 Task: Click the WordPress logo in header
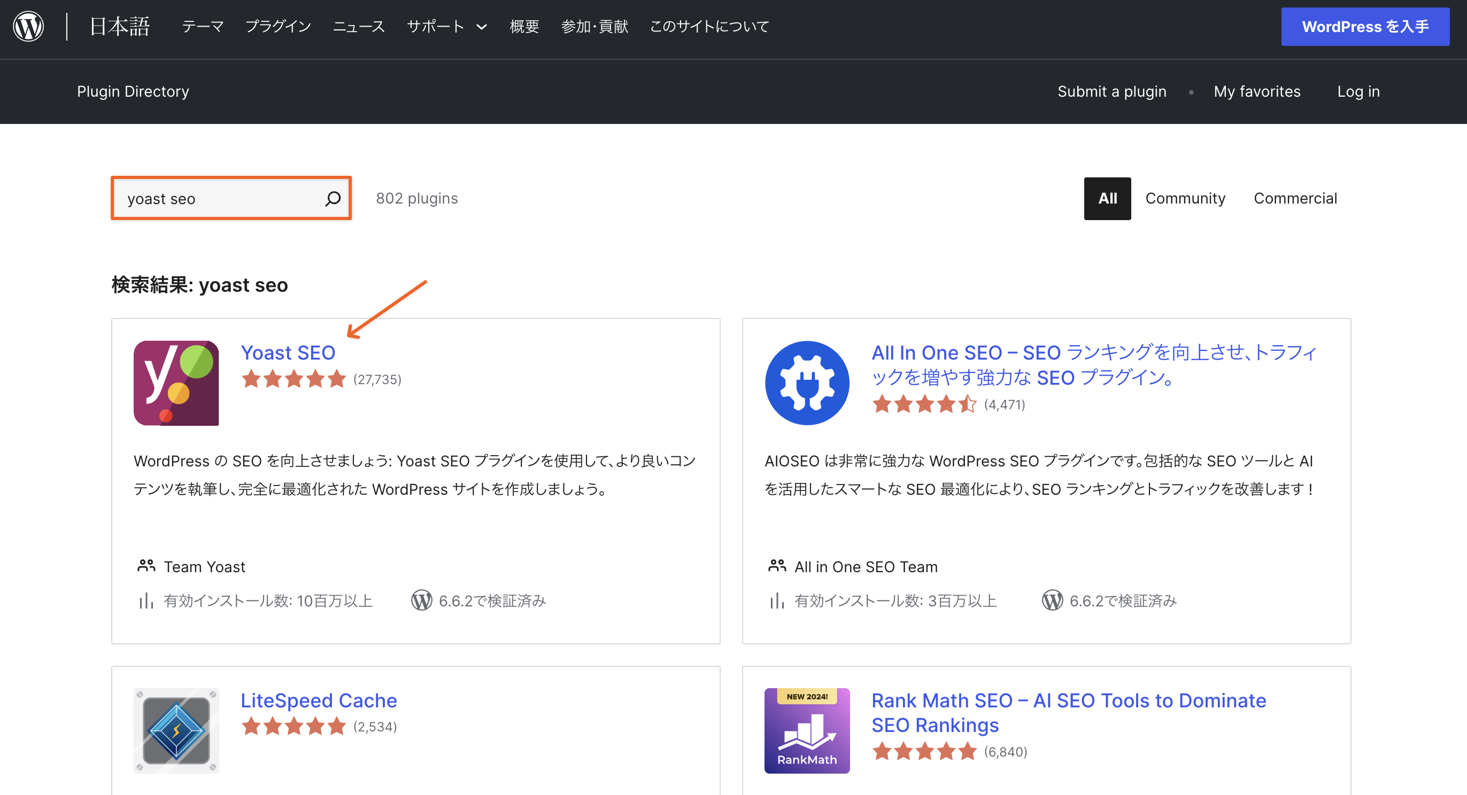coord(28,26)
